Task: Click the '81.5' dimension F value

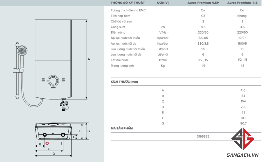Action: click(x=244, y=118)
